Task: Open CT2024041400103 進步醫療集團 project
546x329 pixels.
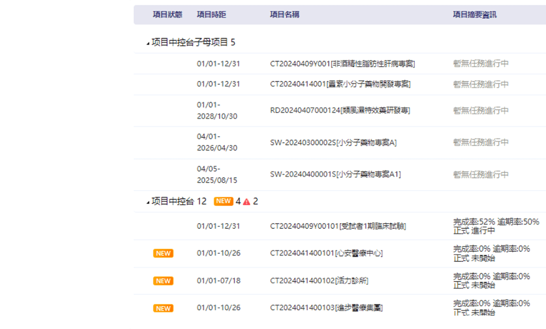Action: coord(326,308)
